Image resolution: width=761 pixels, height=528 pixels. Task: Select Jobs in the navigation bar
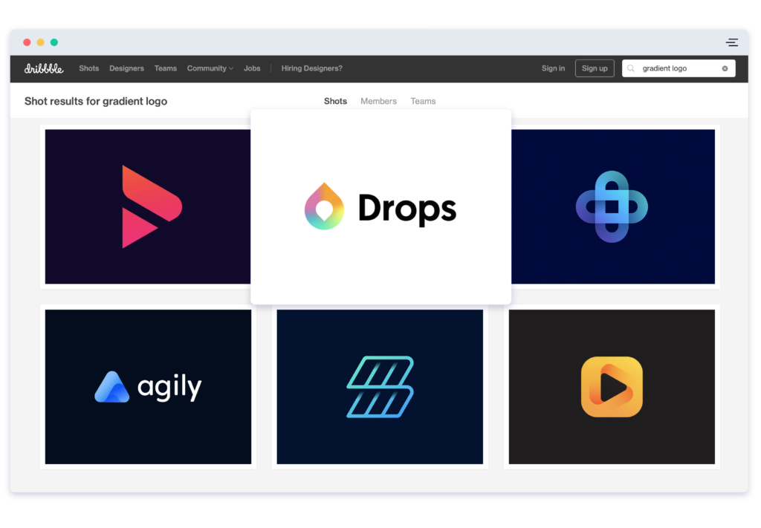pos(252,68)
